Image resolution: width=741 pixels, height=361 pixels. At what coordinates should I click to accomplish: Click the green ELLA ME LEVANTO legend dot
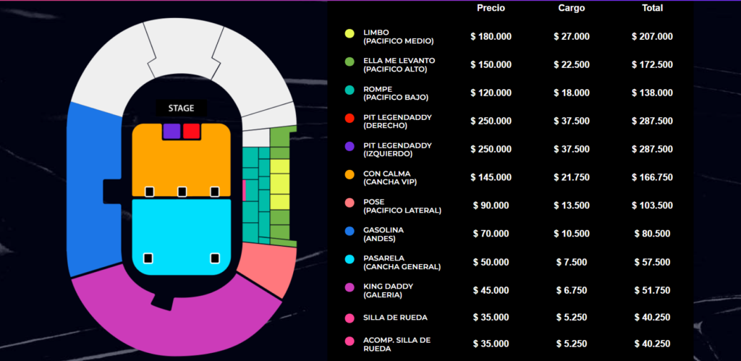click(350, 62)
